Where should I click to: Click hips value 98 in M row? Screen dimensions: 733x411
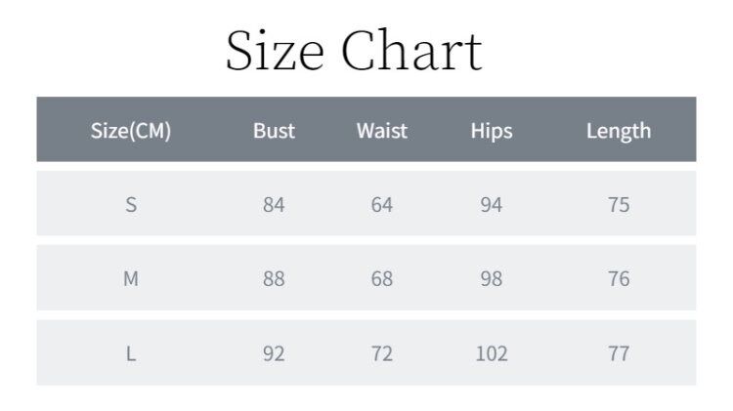coord(492,279)
